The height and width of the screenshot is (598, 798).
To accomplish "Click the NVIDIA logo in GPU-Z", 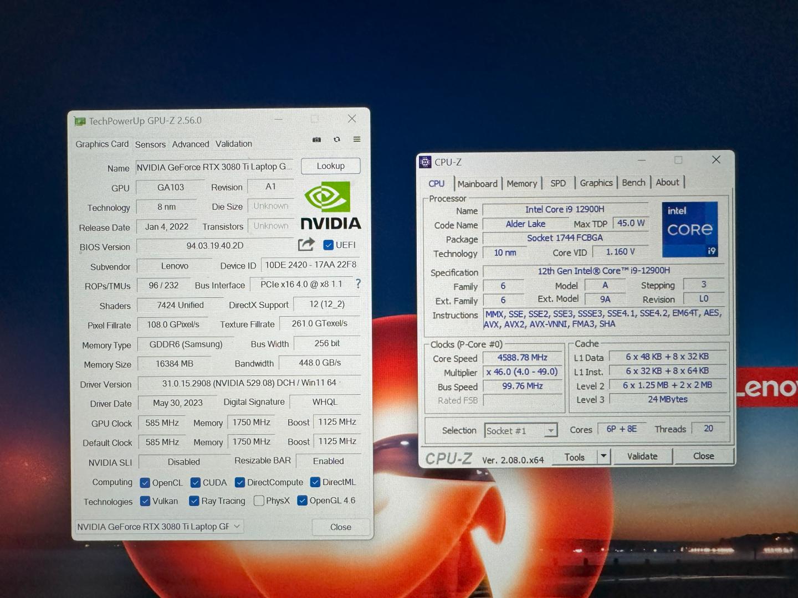I will (330, 205).
